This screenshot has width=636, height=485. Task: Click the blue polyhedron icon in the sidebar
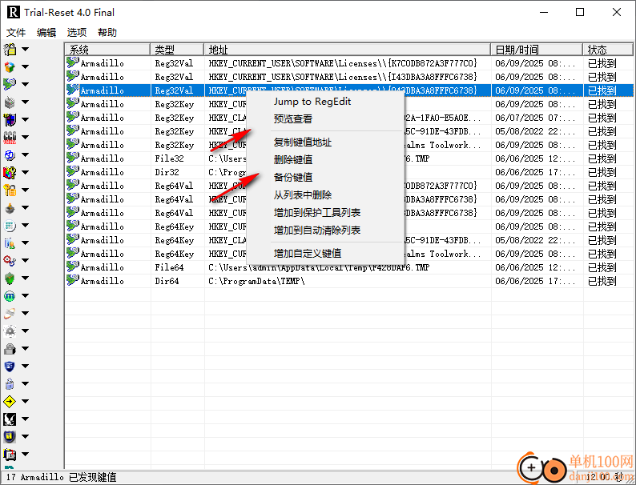pyautogui.click(x=10, y=154)
